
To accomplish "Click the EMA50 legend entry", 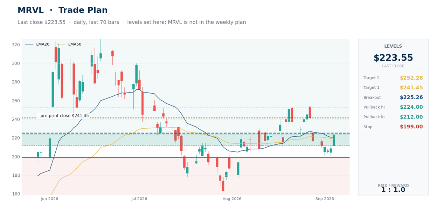I will (69, 44).
